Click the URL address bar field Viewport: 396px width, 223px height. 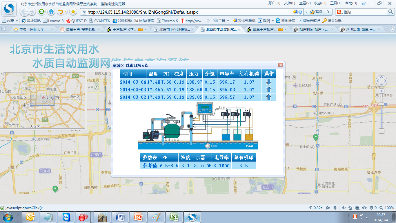[x=191, y=12]
